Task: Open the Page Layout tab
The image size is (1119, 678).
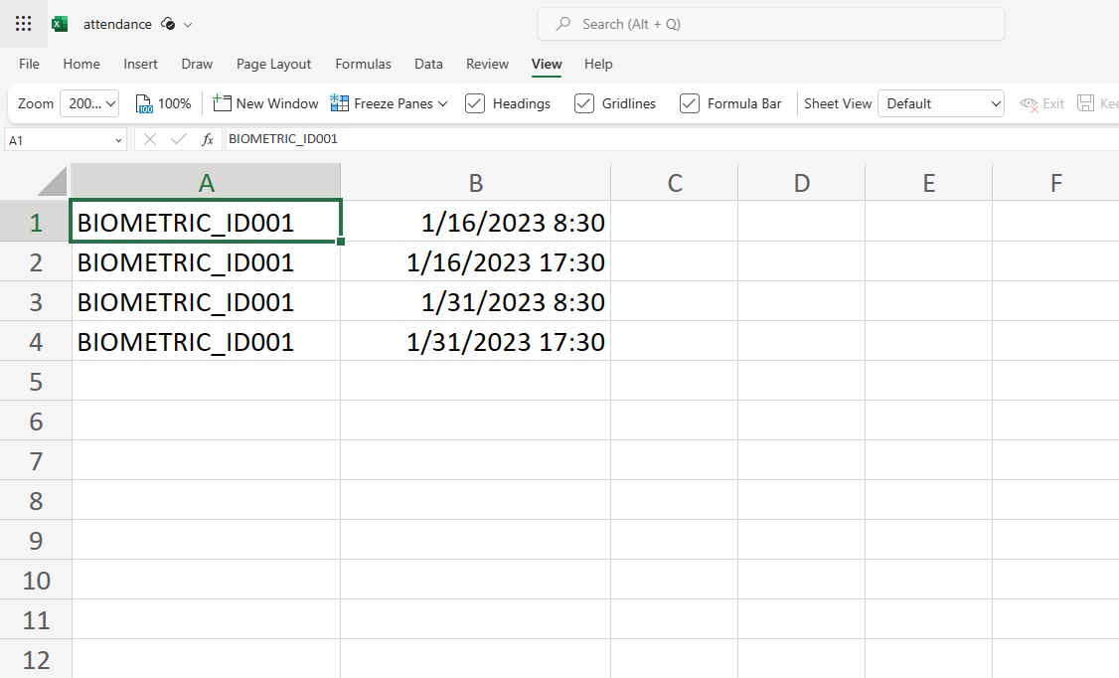Action: coord(274,64)
